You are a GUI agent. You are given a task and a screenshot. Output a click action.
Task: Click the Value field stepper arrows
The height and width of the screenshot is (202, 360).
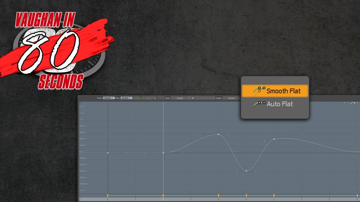[131, 98]
